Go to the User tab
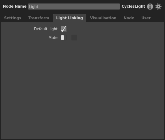165x140 pixels. click(146, 18)
